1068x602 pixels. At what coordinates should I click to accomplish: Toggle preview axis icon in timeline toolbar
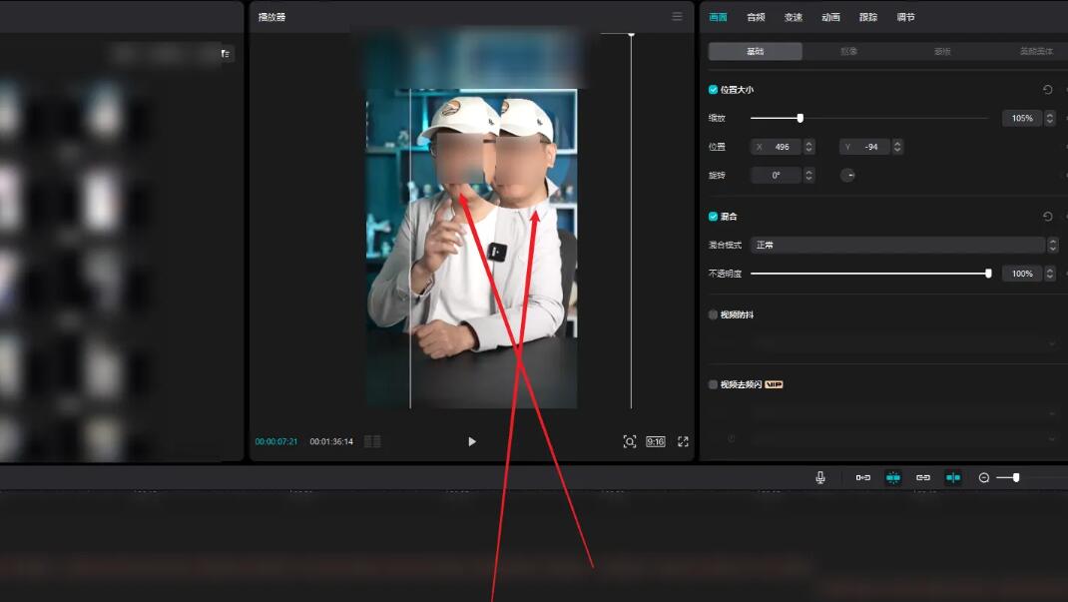953,478
